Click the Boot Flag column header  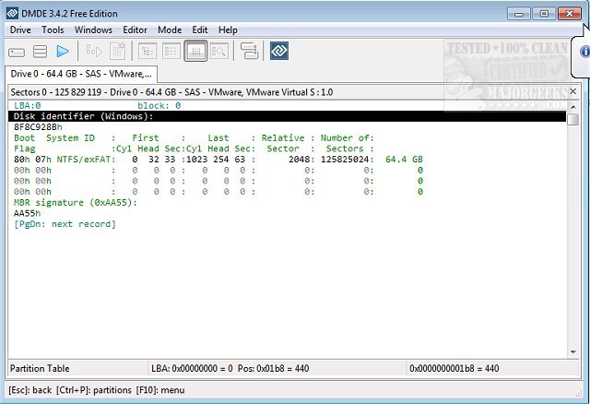25,144
